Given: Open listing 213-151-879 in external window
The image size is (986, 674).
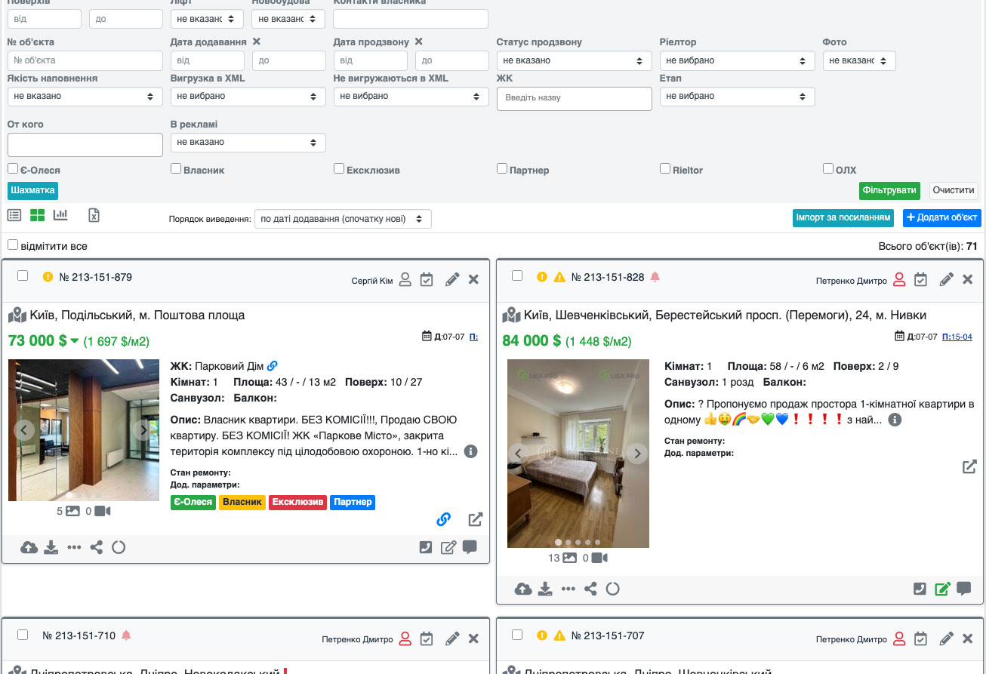Looking at the screenshot, I should (476, 519).
